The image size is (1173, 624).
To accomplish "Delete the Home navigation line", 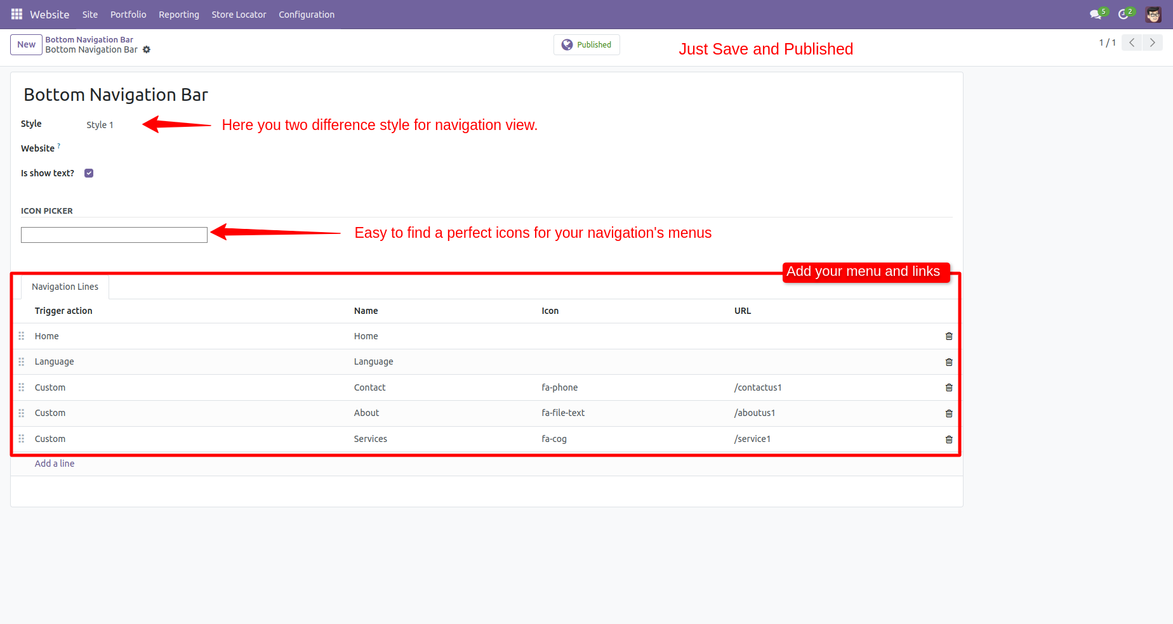I will (949, 336).
